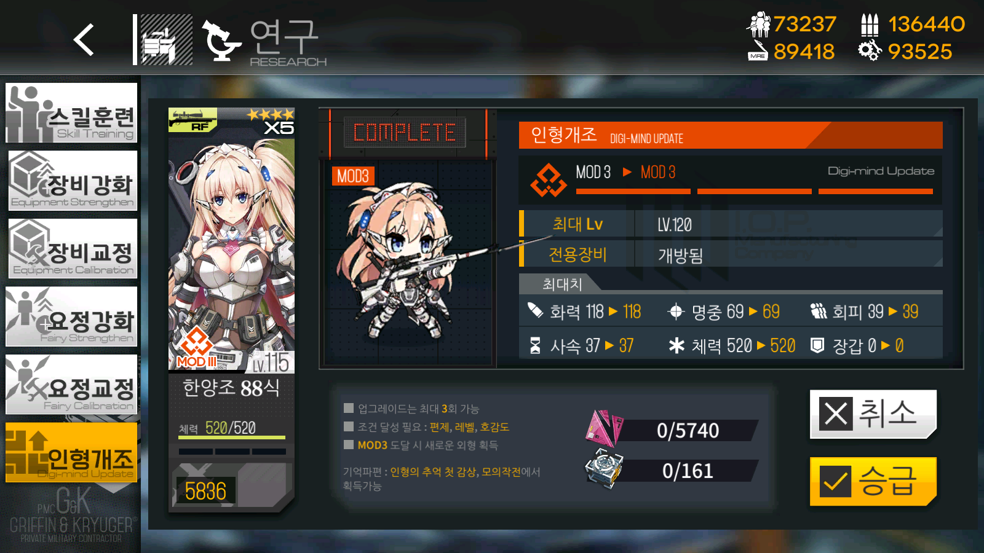This screenshot has width=984, height=553.
Task: Open the Fairy Strengthen tab
Action: click(x=71, y=316)
